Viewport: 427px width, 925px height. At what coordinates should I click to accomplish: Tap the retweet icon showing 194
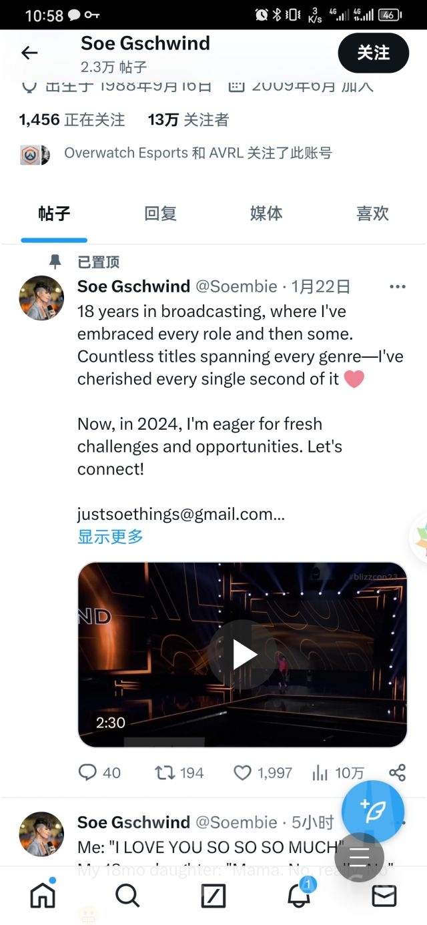click(165, 772)
